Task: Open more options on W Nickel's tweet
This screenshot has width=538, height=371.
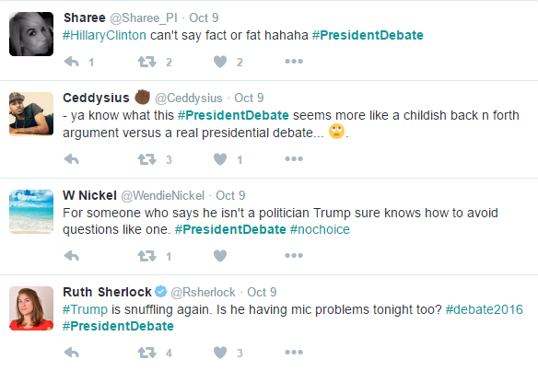Action: 294,255
